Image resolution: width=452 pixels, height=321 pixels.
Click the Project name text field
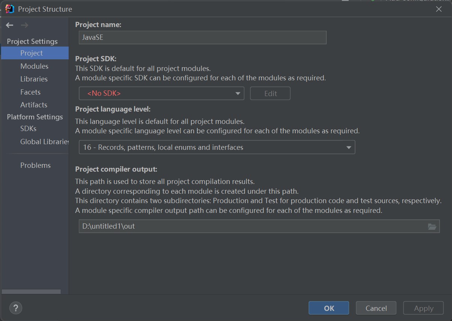[202, 38]
